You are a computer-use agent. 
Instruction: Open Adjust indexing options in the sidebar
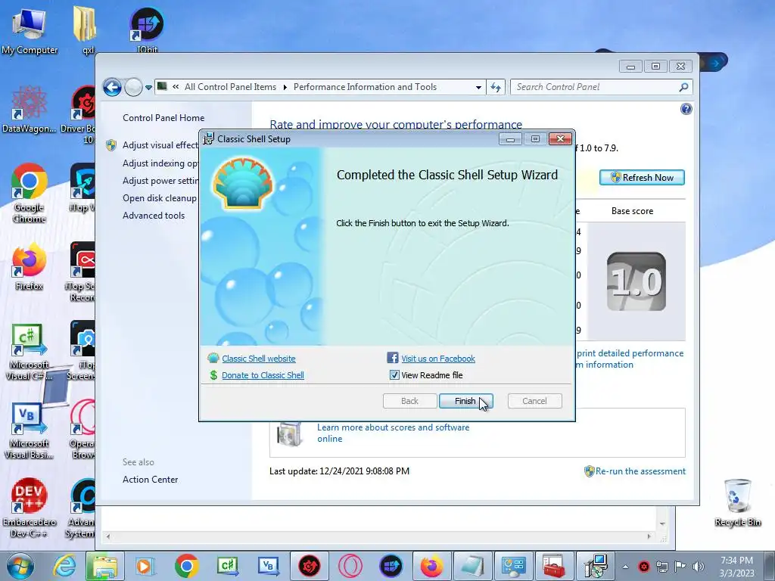[160, 163]
